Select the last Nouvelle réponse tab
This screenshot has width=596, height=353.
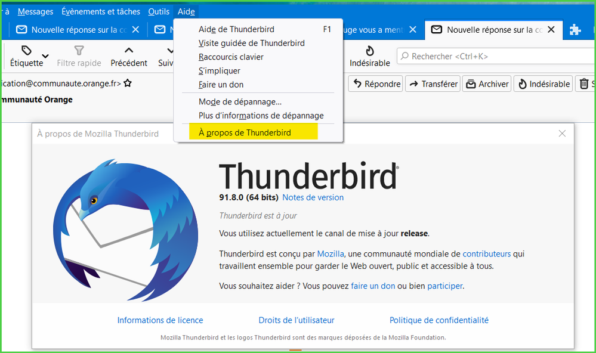(x=493, y=30)
